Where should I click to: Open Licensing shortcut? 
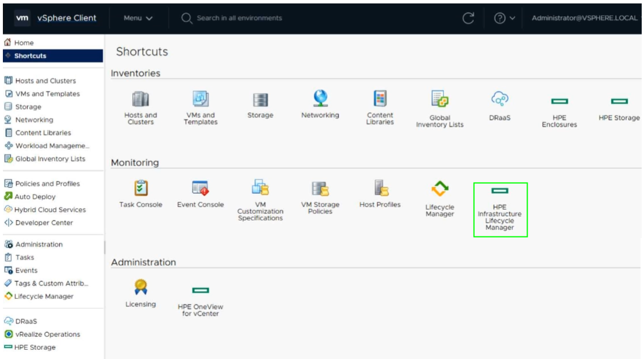tap(140, 293)
